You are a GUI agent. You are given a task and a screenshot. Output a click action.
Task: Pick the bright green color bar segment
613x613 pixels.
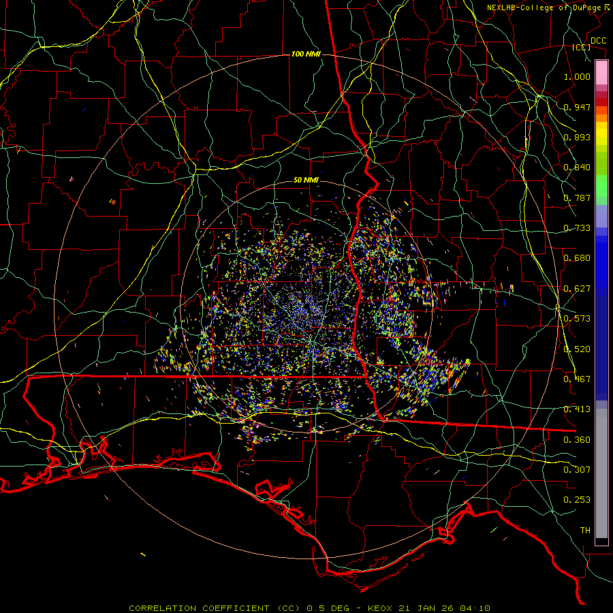pos(601,186)
